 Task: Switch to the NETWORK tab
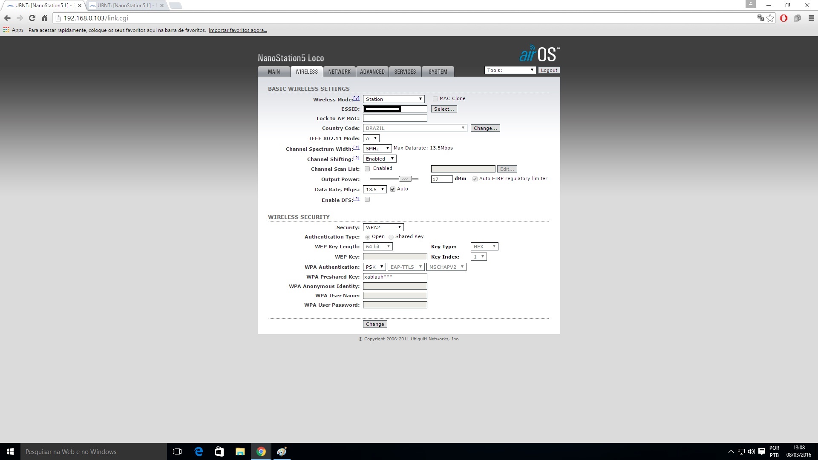[339, 72]
